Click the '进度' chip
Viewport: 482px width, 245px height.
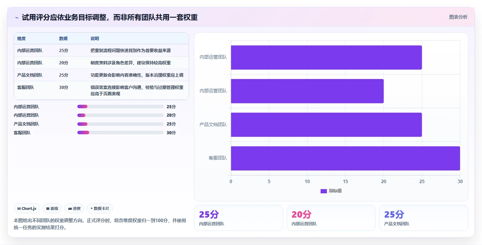click(x=74, y=208)
